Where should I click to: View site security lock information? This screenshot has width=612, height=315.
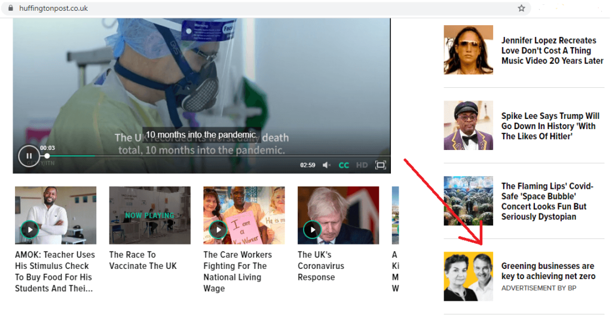click(x=10, y=8)
